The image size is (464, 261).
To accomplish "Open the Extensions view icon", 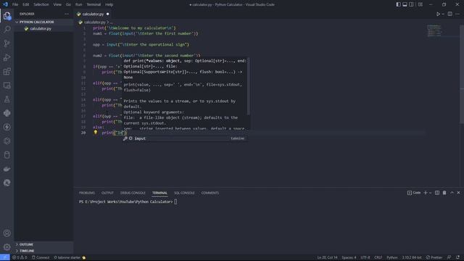I will click(x=7, y=71).
